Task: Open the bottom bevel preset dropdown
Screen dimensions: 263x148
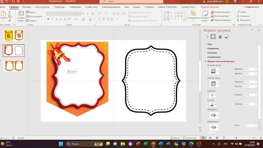Action: 214,84
